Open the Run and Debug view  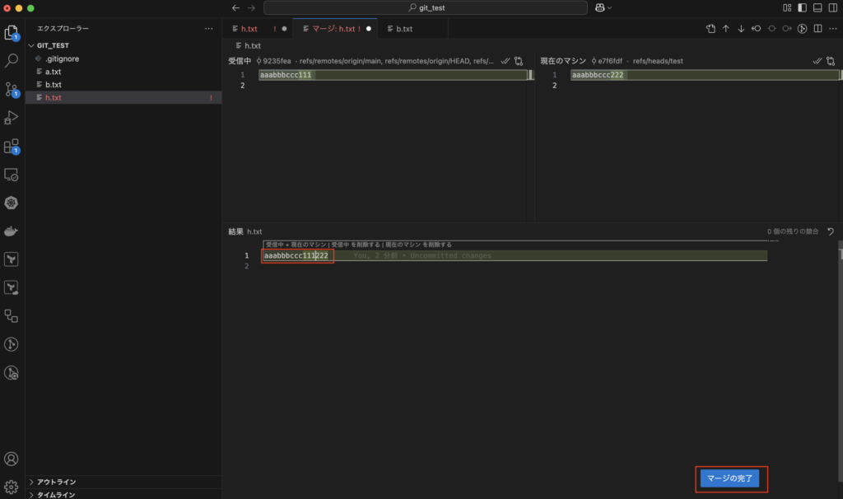click(x=12, y=118)
